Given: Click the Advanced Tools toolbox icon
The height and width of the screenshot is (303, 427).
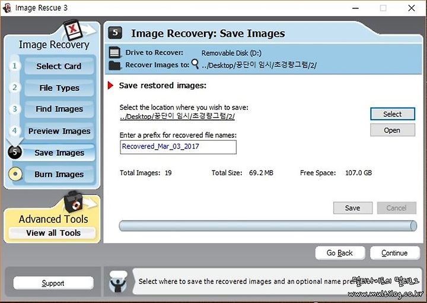Looking at the screenshot, I should coord(73,202).
